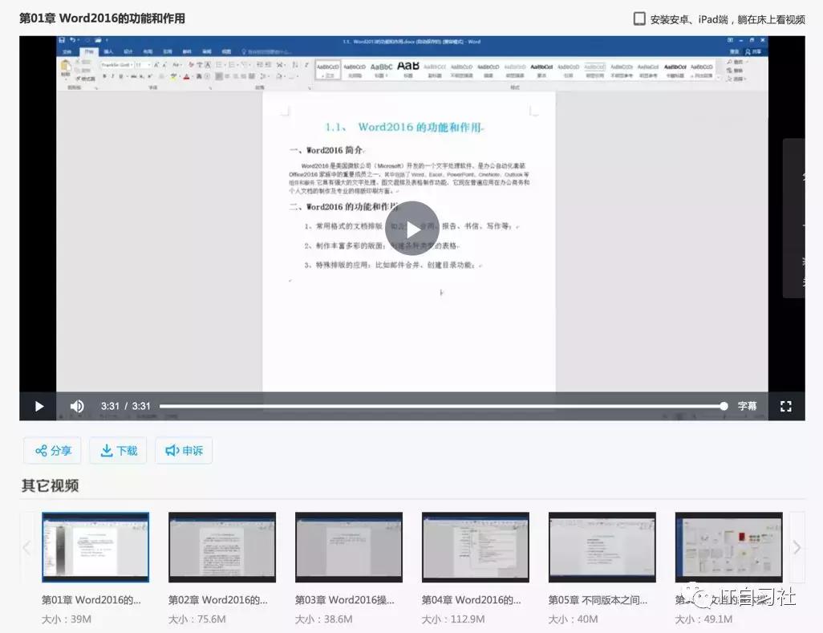Click the paste icon in Word's ribbon

coord(65,67)
